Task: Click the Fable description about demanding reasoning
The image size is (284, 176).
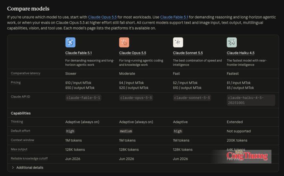Action: pyautogui.click(x=90, y=63)
